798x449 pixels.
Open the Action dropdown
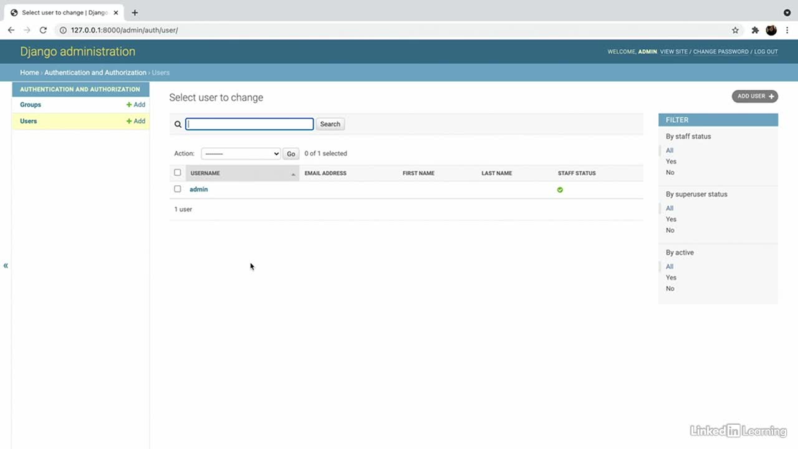point(241,153)
